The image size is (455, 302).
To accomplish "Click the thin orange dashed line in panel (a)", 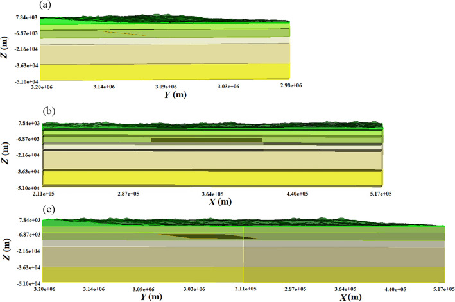I will pos(124,33).
